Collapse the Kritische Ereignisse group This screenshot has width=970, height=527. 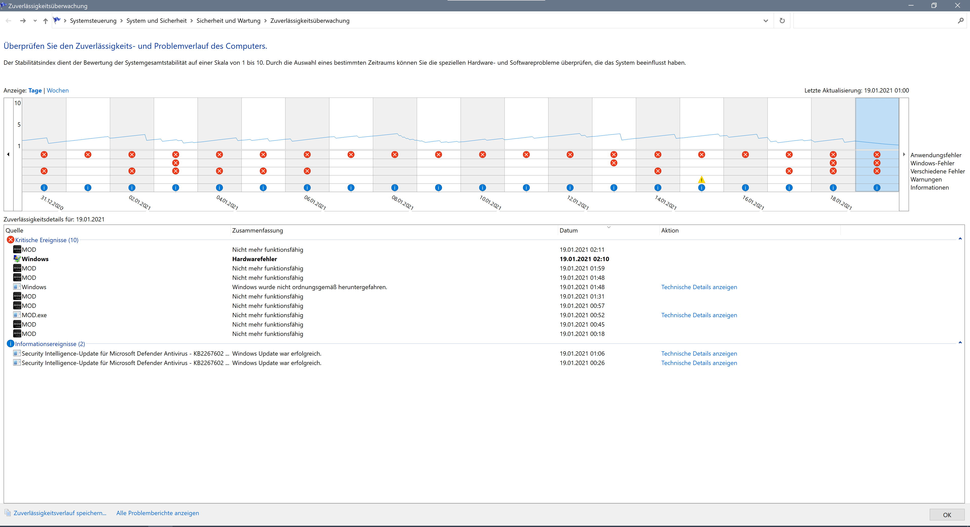pyautogui.click(x=960, y=239)
